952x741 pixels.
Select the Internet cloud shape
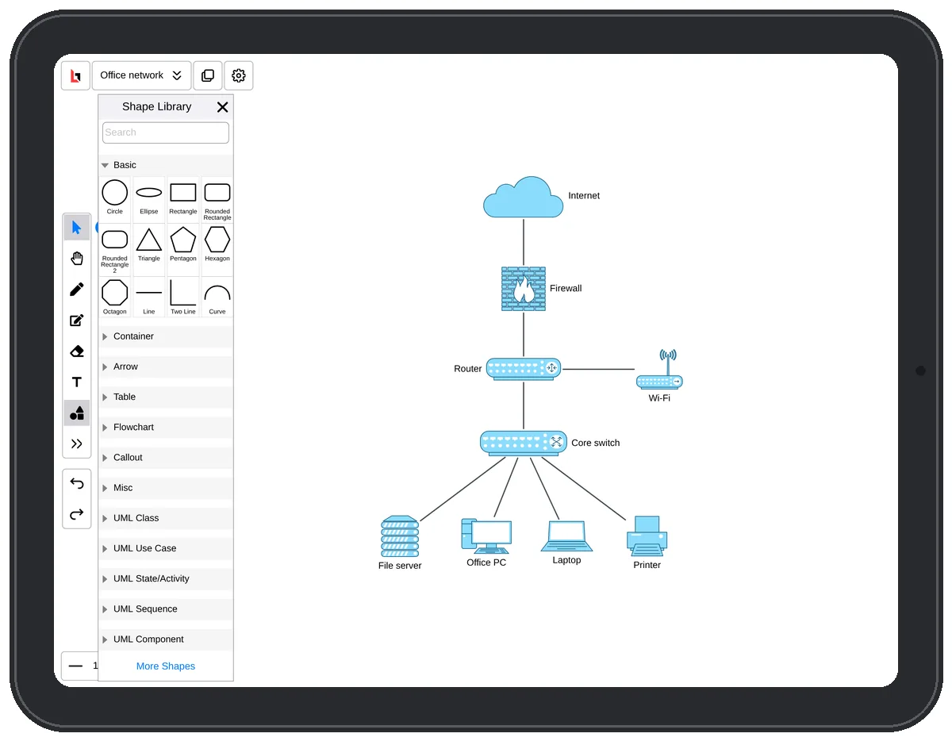pyautogui.click(x=523, y=198)
